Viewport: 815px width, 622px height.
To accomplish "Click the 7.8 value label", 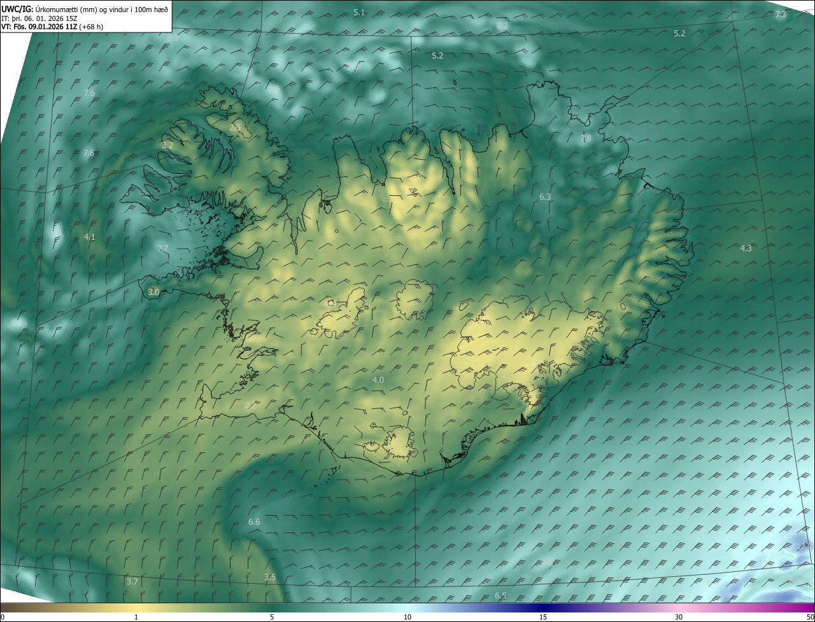I will coord(586,139).
